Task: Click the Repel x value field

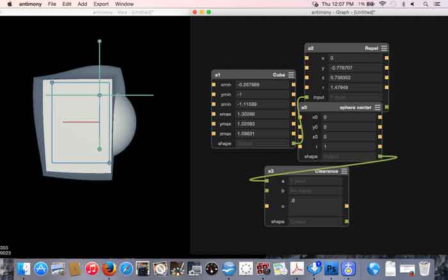Action: (355, 58)
